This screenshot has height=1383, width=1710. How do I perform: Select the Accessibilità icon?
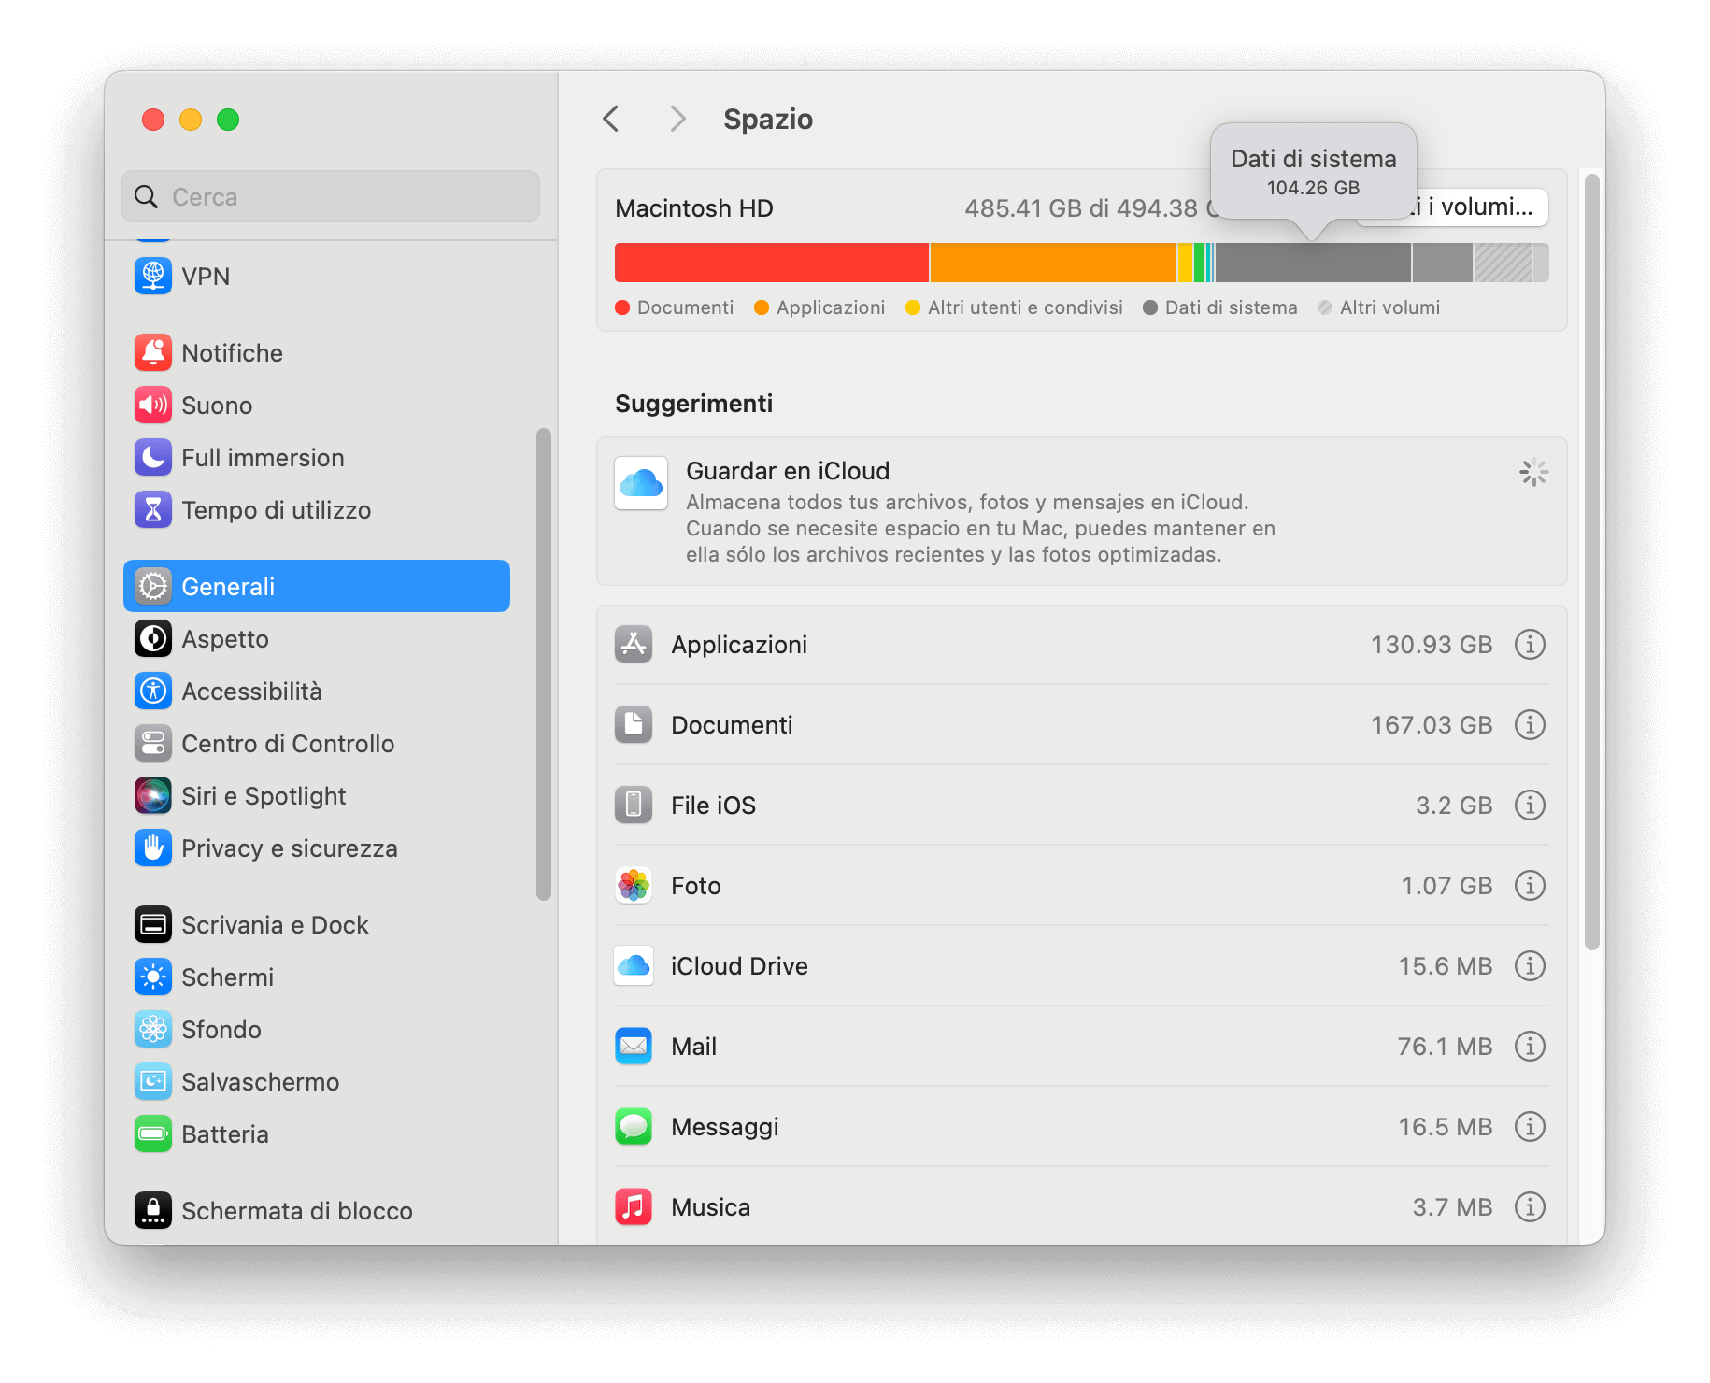point(153,691)
